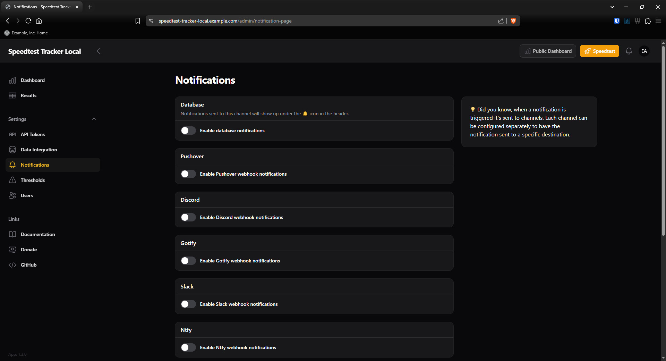Image resolution: width=666 pixels, height=361 pixels.
Task: Run a test with the Speedtest button
Action: point(599,51)
